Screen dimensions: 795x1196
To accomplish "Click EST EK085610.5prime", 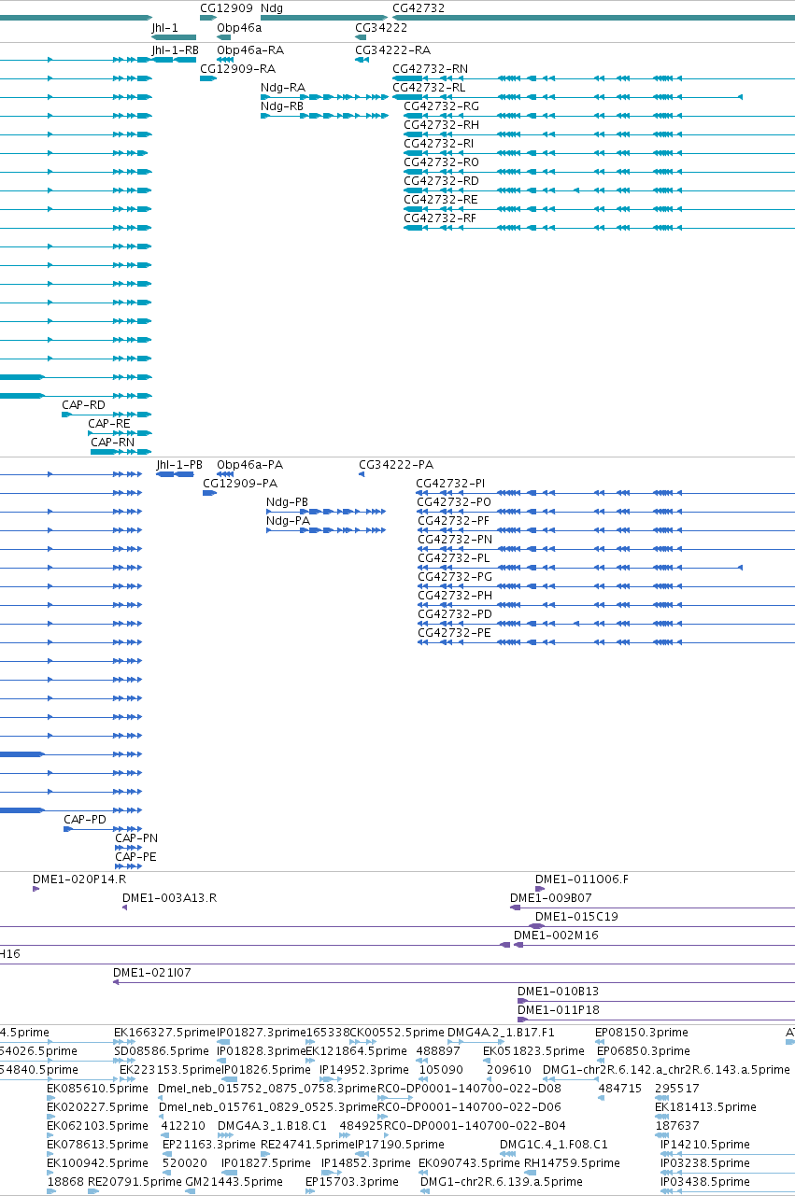I will pyautogui.click(x=97, y=1089).
